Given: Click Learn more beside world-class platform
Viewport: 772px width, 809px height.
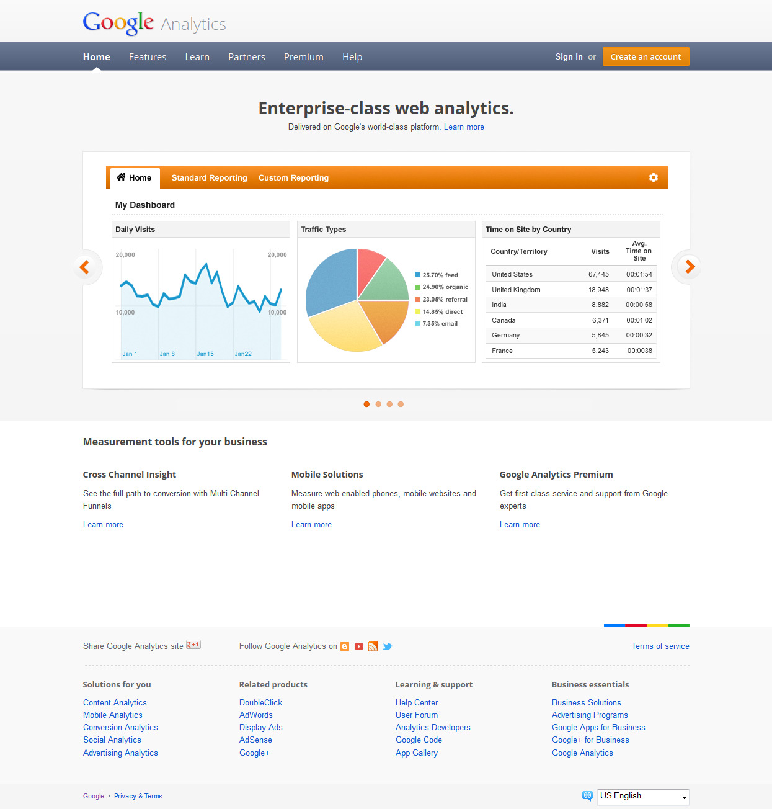Looking at the screenshot, I should click(464, 127).
